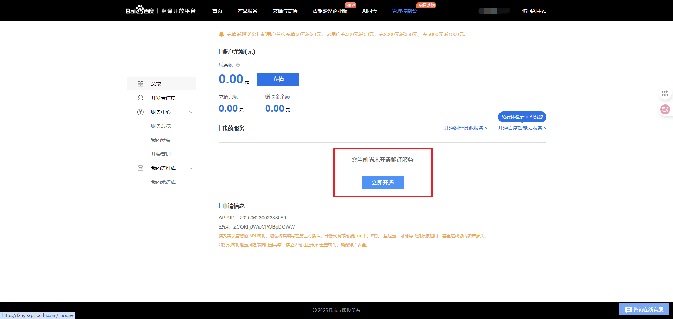Click the corpus library box icon
Viewport: 673px width, 319px height.
(141, 168)
